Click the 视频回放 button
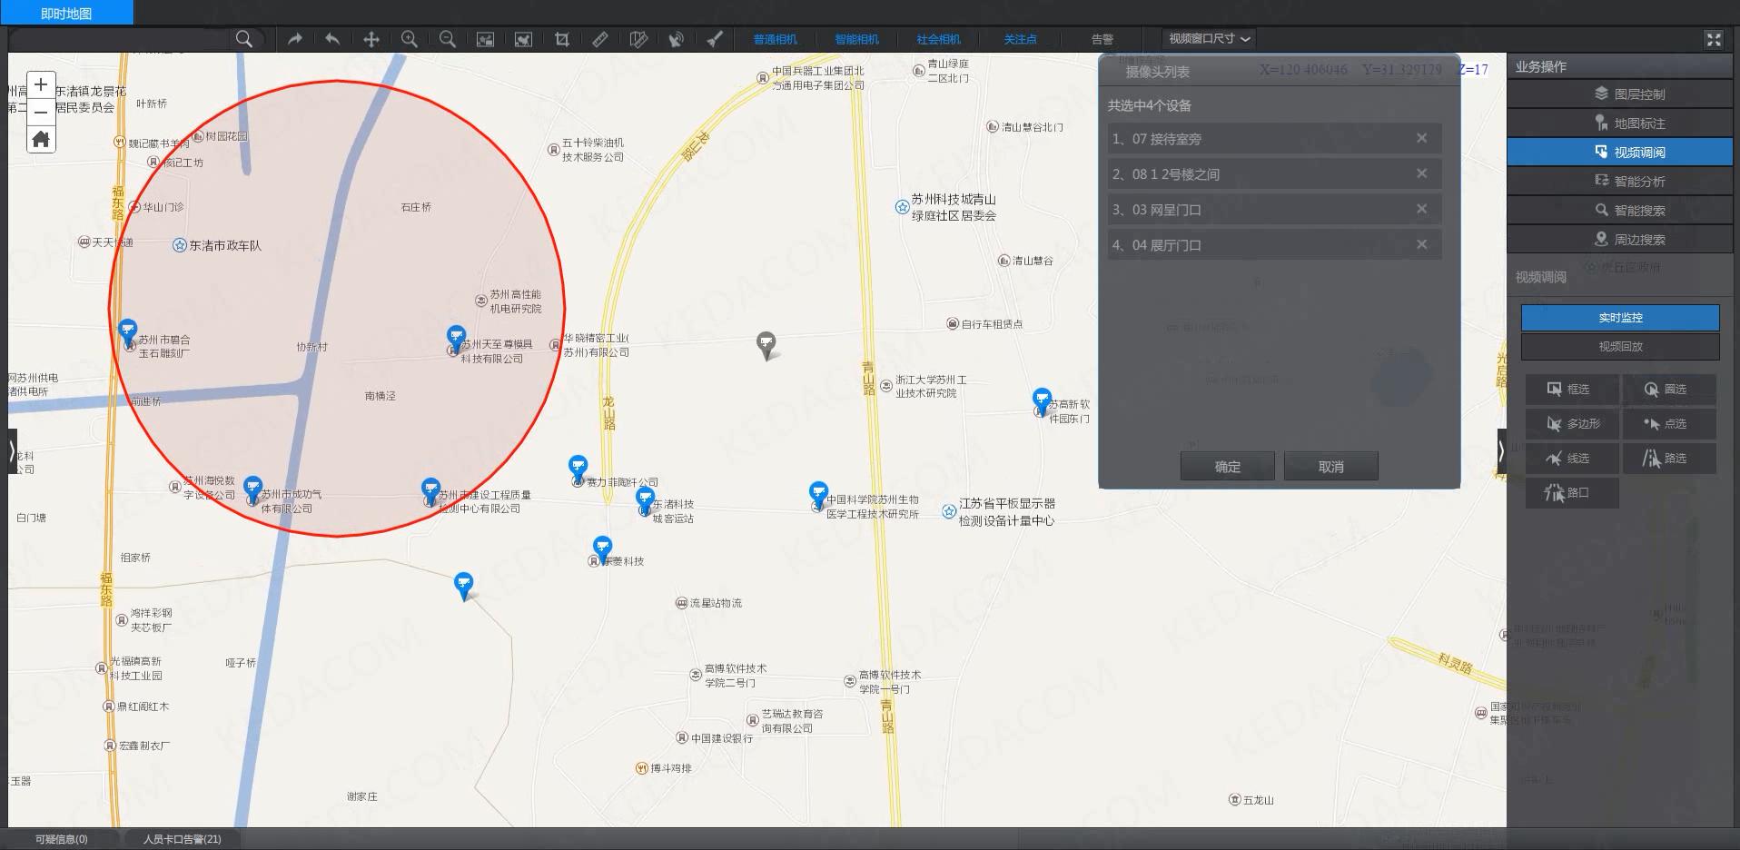Viewport: 1740px width, 850px height. [1620, 346]
